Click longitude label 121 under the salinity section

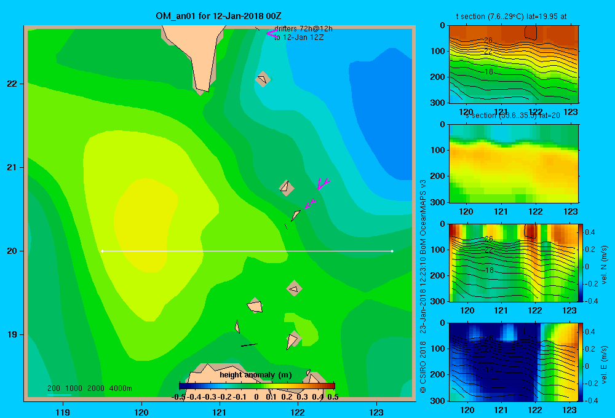coord(501,211)
